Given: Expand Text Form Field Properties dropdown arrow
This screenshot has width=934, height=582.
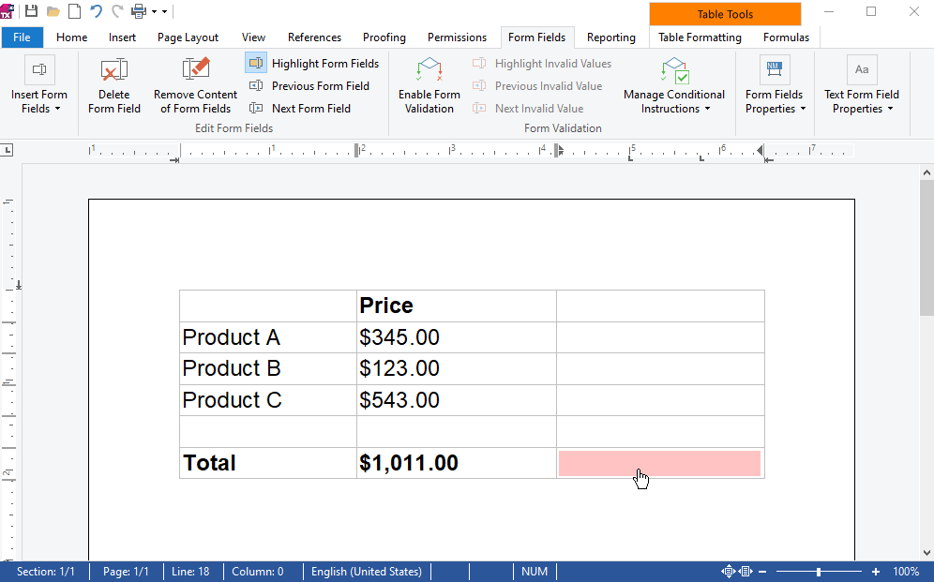Looking at the screenshot, I should [891, 109].
